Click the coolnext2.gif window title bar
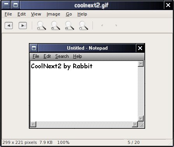Image resolution: width=174 pixels, height=147 pixels. [x=91, y=5]
